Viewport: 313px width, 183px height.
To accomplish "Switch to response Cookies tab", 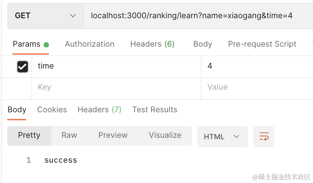I will click(52, 110).
